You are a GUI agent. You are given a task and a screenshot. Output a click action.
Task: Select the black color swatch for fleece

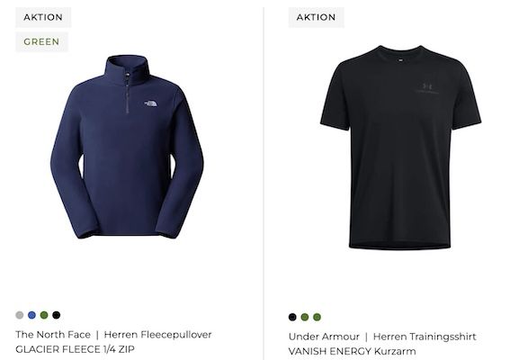57,315
